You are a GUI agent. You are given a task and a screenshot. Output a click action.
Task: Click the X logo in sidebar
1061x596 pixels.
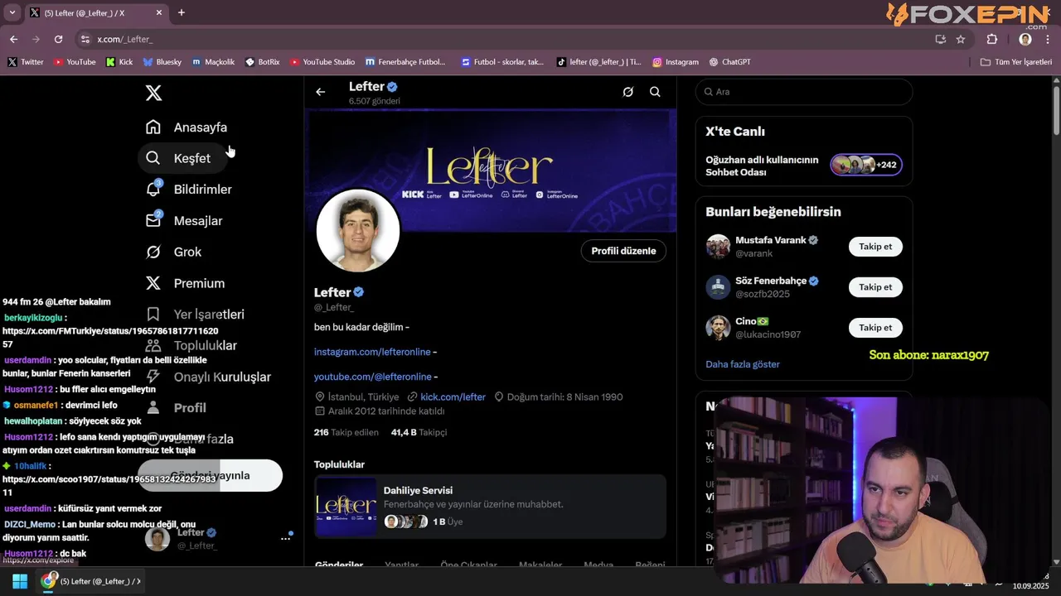point(153,93)
